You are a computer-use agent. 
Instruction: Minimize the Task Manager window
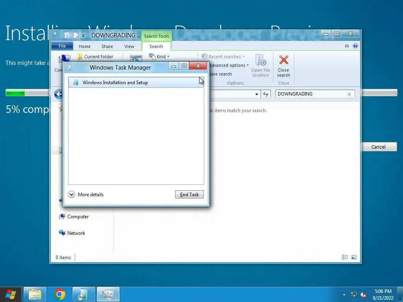[174, 66]
